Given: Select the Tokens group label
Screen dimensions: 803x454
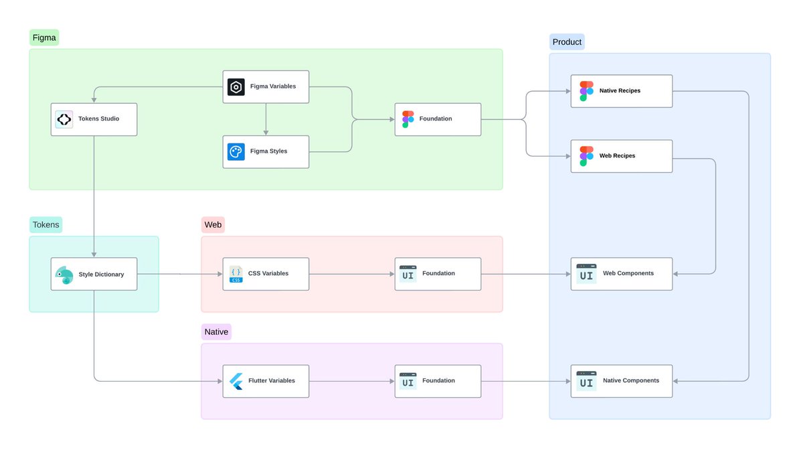Looking at the screenshot, I should 46,224.
